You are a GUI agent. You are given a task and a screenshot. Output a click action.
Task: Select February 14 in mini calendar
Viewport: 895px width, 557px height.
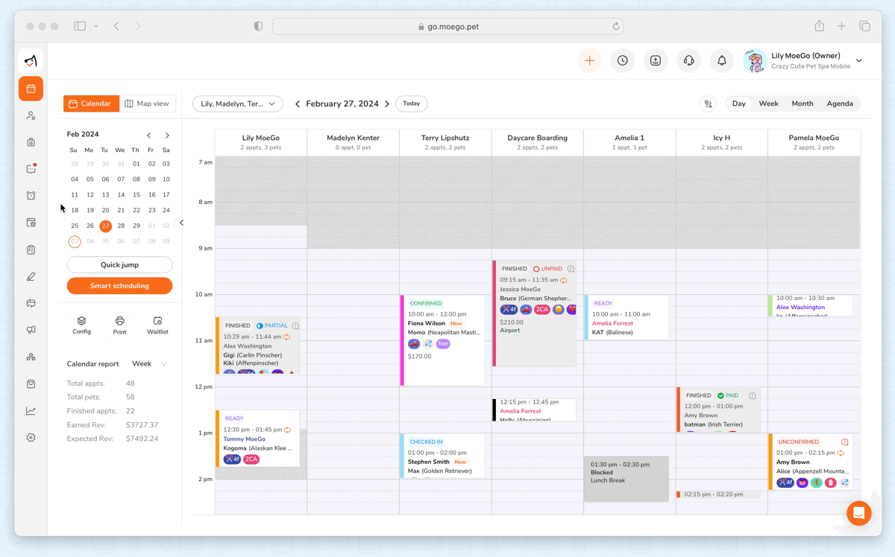coord(121,195)
